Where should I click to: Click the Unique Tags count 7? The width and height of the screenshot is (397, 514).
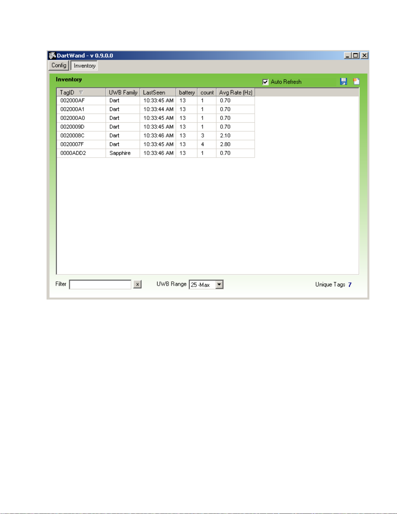tap(350, 285)
